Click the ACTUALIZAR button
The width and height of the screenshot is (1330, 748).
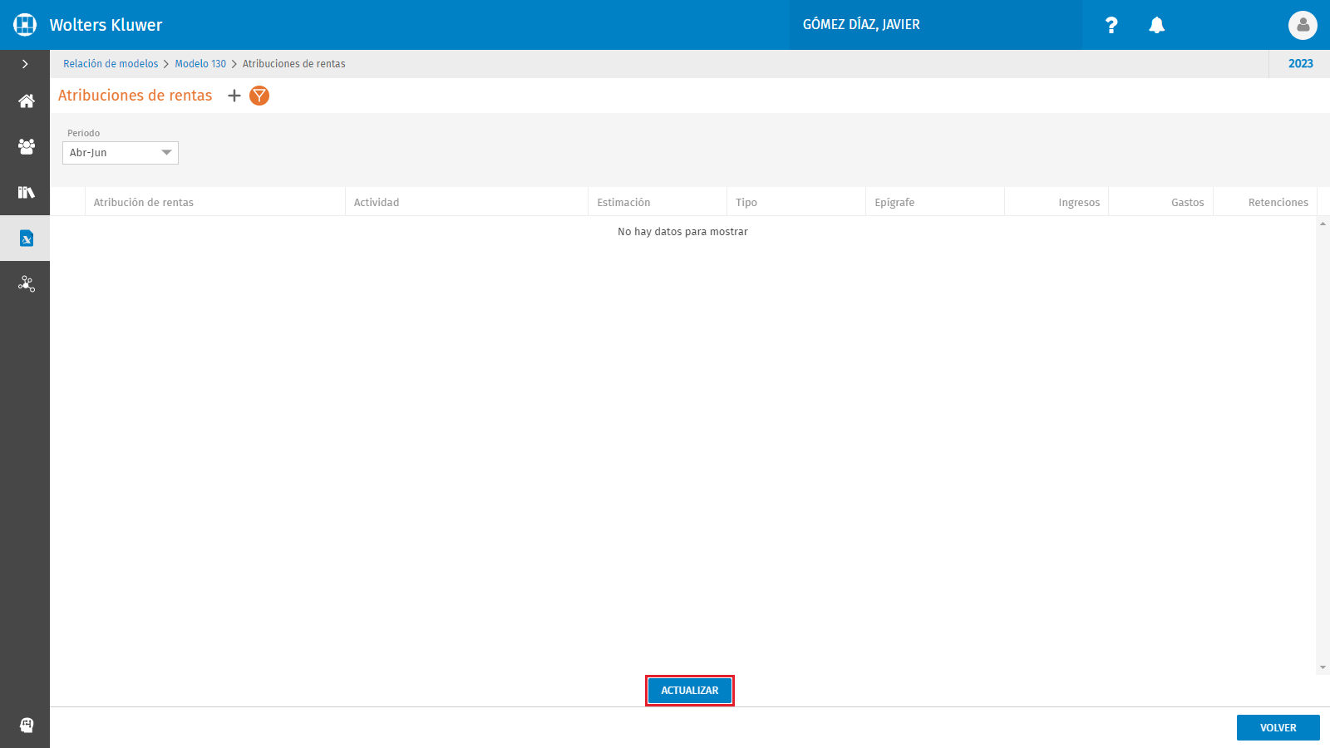coord(690,691)
